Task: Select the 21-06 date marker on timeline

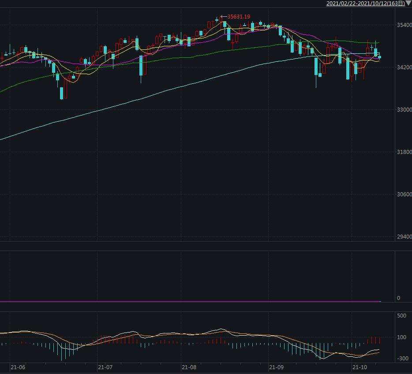Action: coord(18,367)
